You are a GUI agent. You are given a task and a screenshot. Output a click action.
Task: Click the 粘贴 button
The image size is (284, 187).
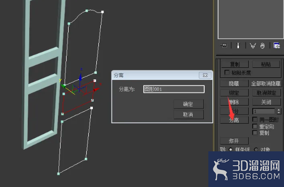(x=266, y=64)
